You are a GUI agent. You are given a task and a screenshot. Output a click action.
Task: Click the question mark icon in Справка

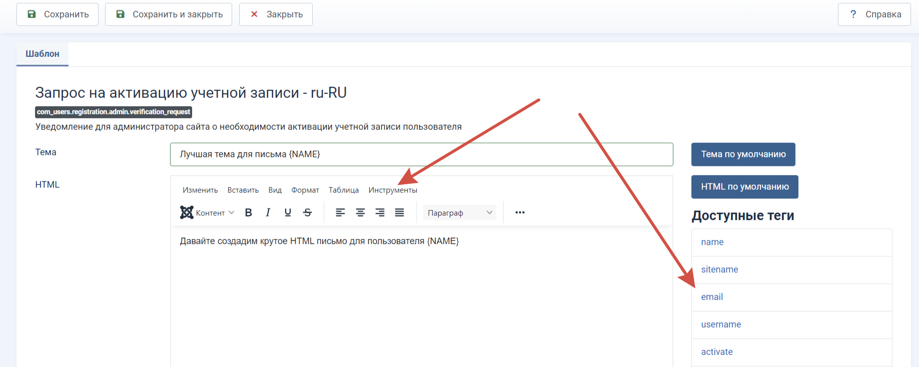pos(853,14)
